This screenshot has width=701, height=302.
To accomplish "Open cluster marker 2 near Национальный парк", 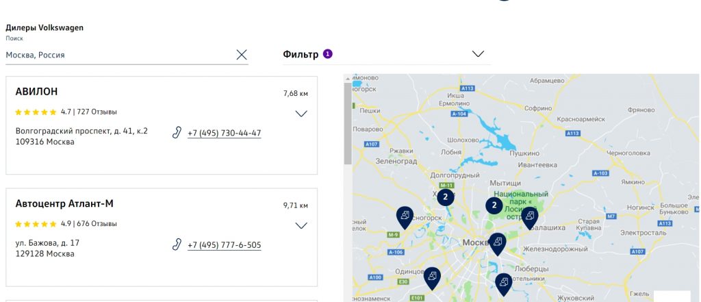I will [494, 205].
